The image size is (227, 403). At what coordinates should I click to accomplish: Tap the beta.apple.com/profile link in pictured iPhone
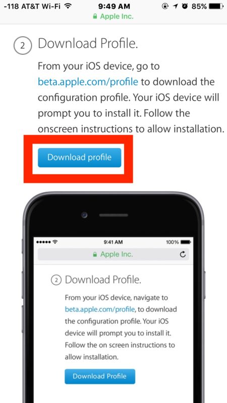[100, 309]
